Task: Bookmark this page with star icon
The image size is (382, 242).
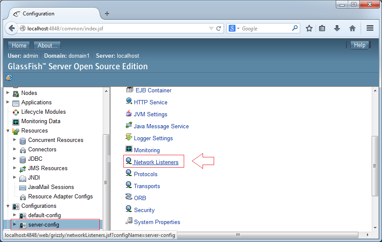Action: 309,29
